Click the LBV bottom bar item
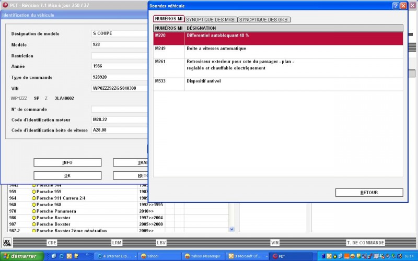This screenshot has width=418, height=261. [x=161, y=243]
